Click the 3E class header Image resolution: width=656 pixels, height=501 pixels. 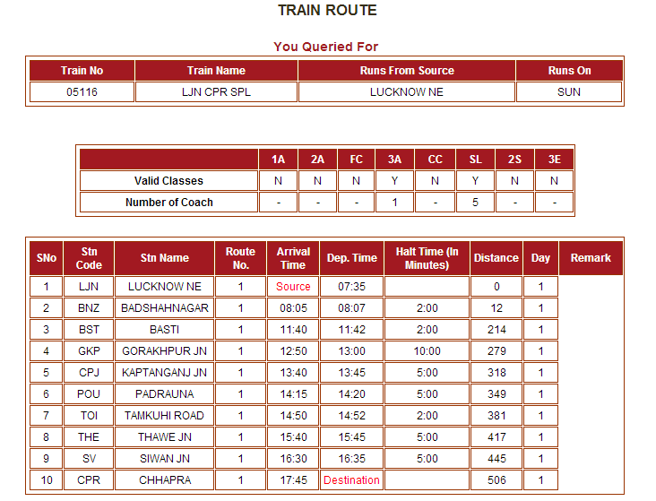(x=555, y=160)
